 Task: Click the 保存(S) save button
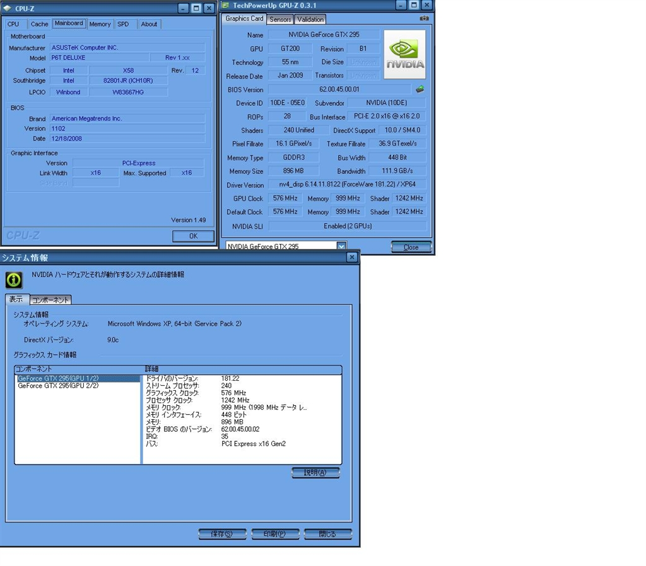click(x=222, y=534)
